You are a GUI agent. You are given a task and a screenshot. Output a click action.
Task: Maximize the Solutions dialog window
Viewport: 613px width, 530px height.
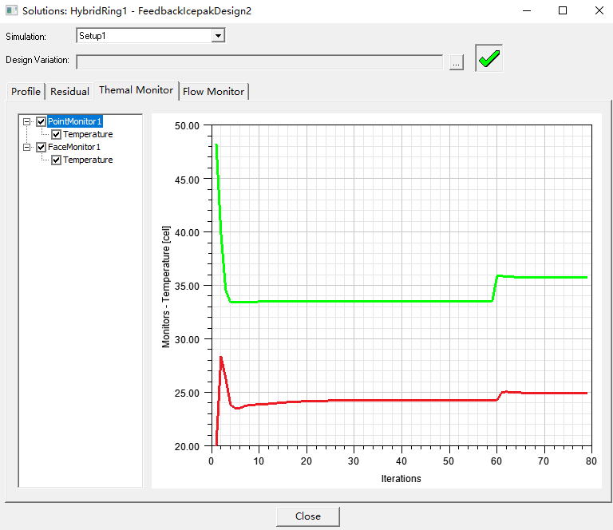(563, 11)
